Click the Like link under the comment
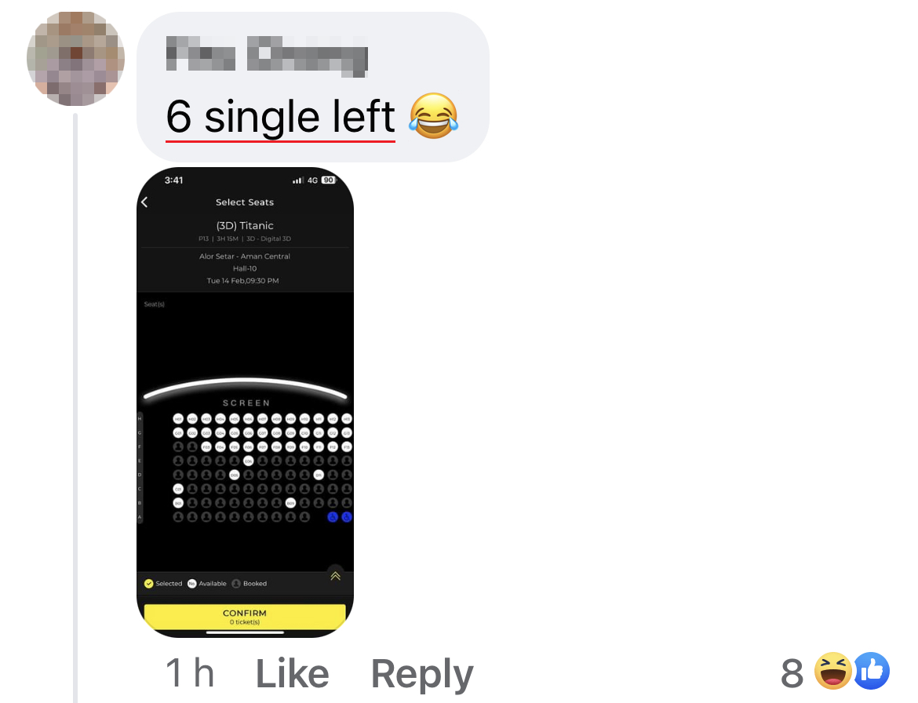The image size is (918, 703). [292, 673]
